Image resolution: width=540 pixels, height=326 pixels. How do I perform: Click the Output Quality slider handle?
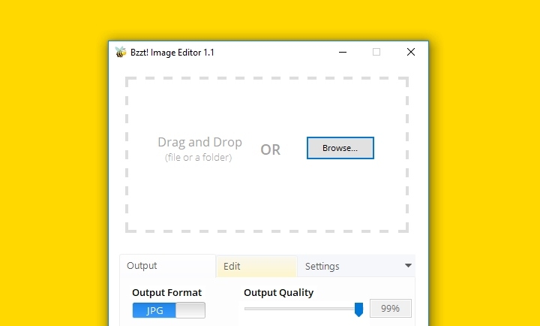tap(358, 309)
